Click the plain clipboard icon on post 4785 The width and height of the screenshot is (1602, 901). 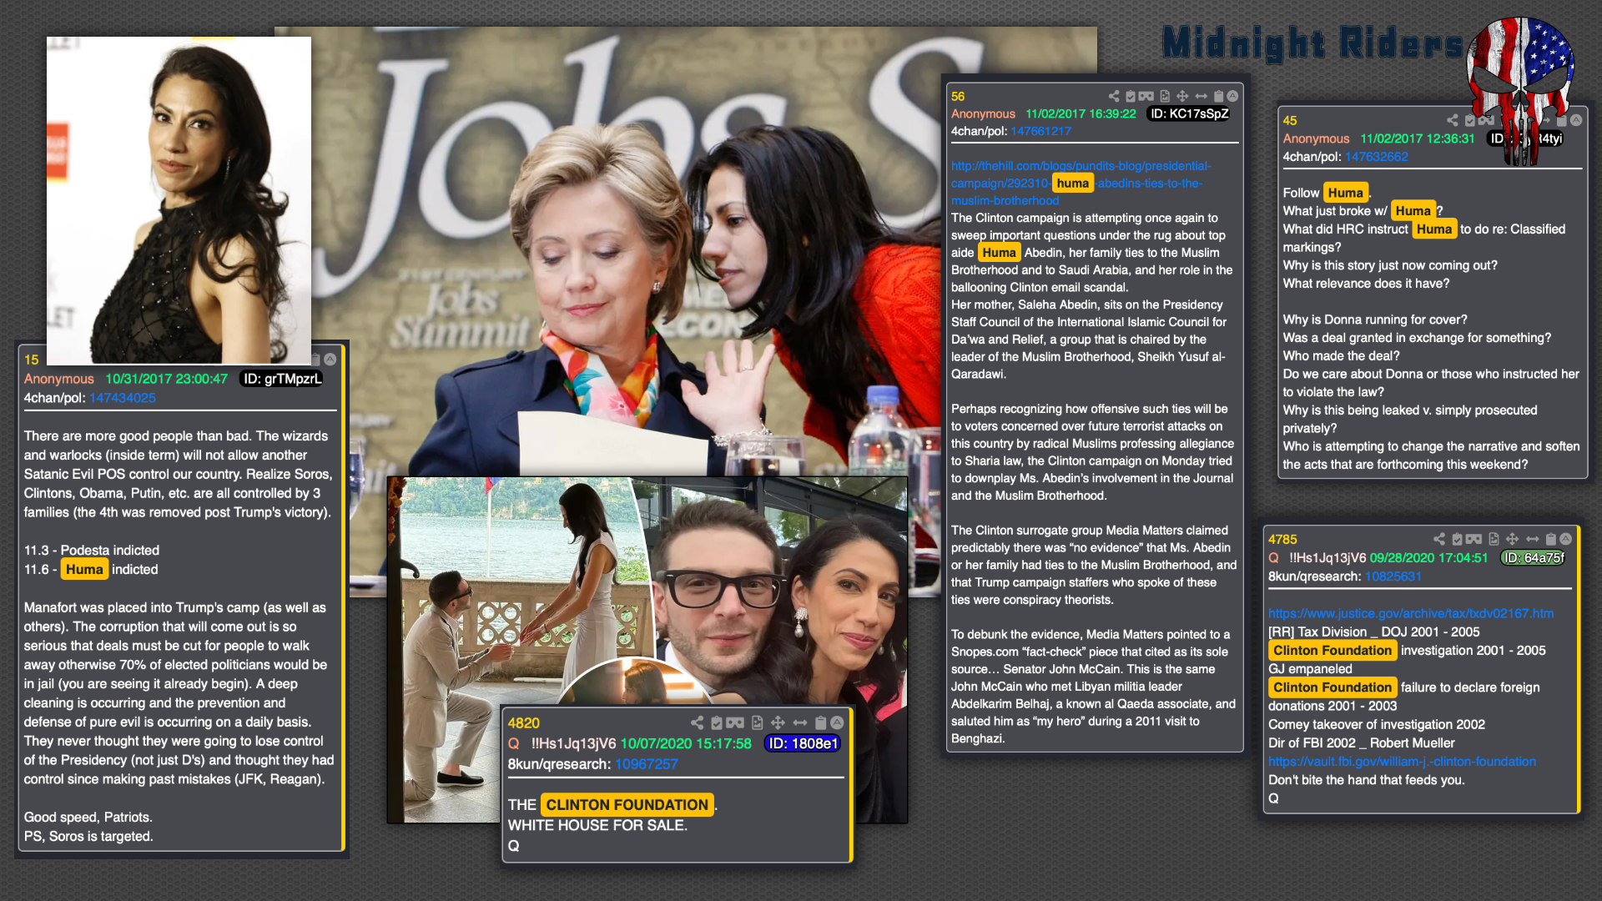(1550, 539)
